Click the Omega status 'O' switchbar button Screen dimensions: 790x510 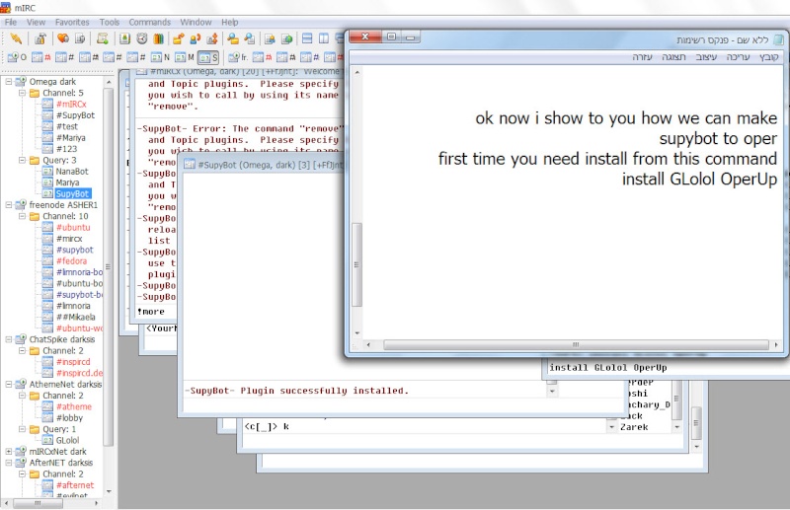pos(17,57)
